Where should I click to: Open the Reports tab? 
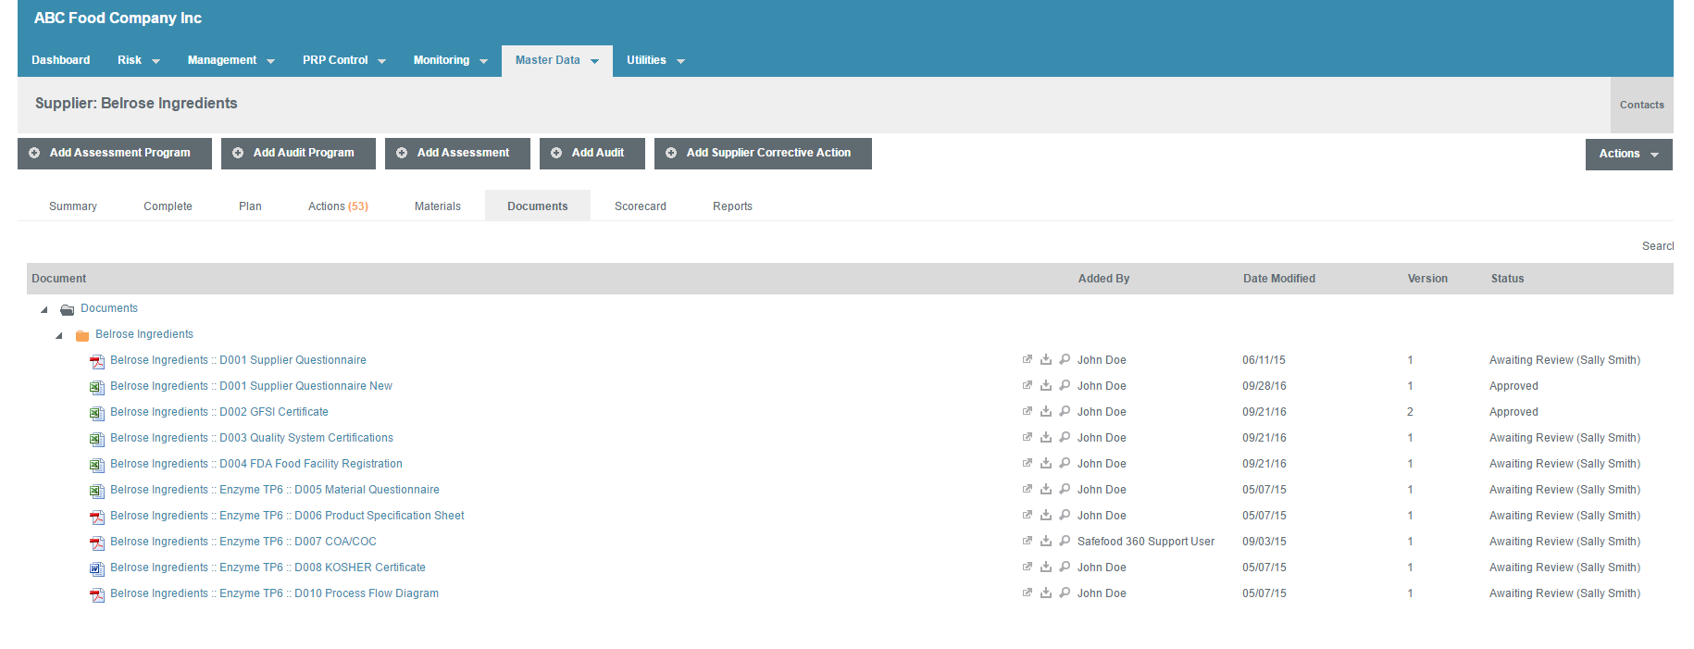[732, 206]
